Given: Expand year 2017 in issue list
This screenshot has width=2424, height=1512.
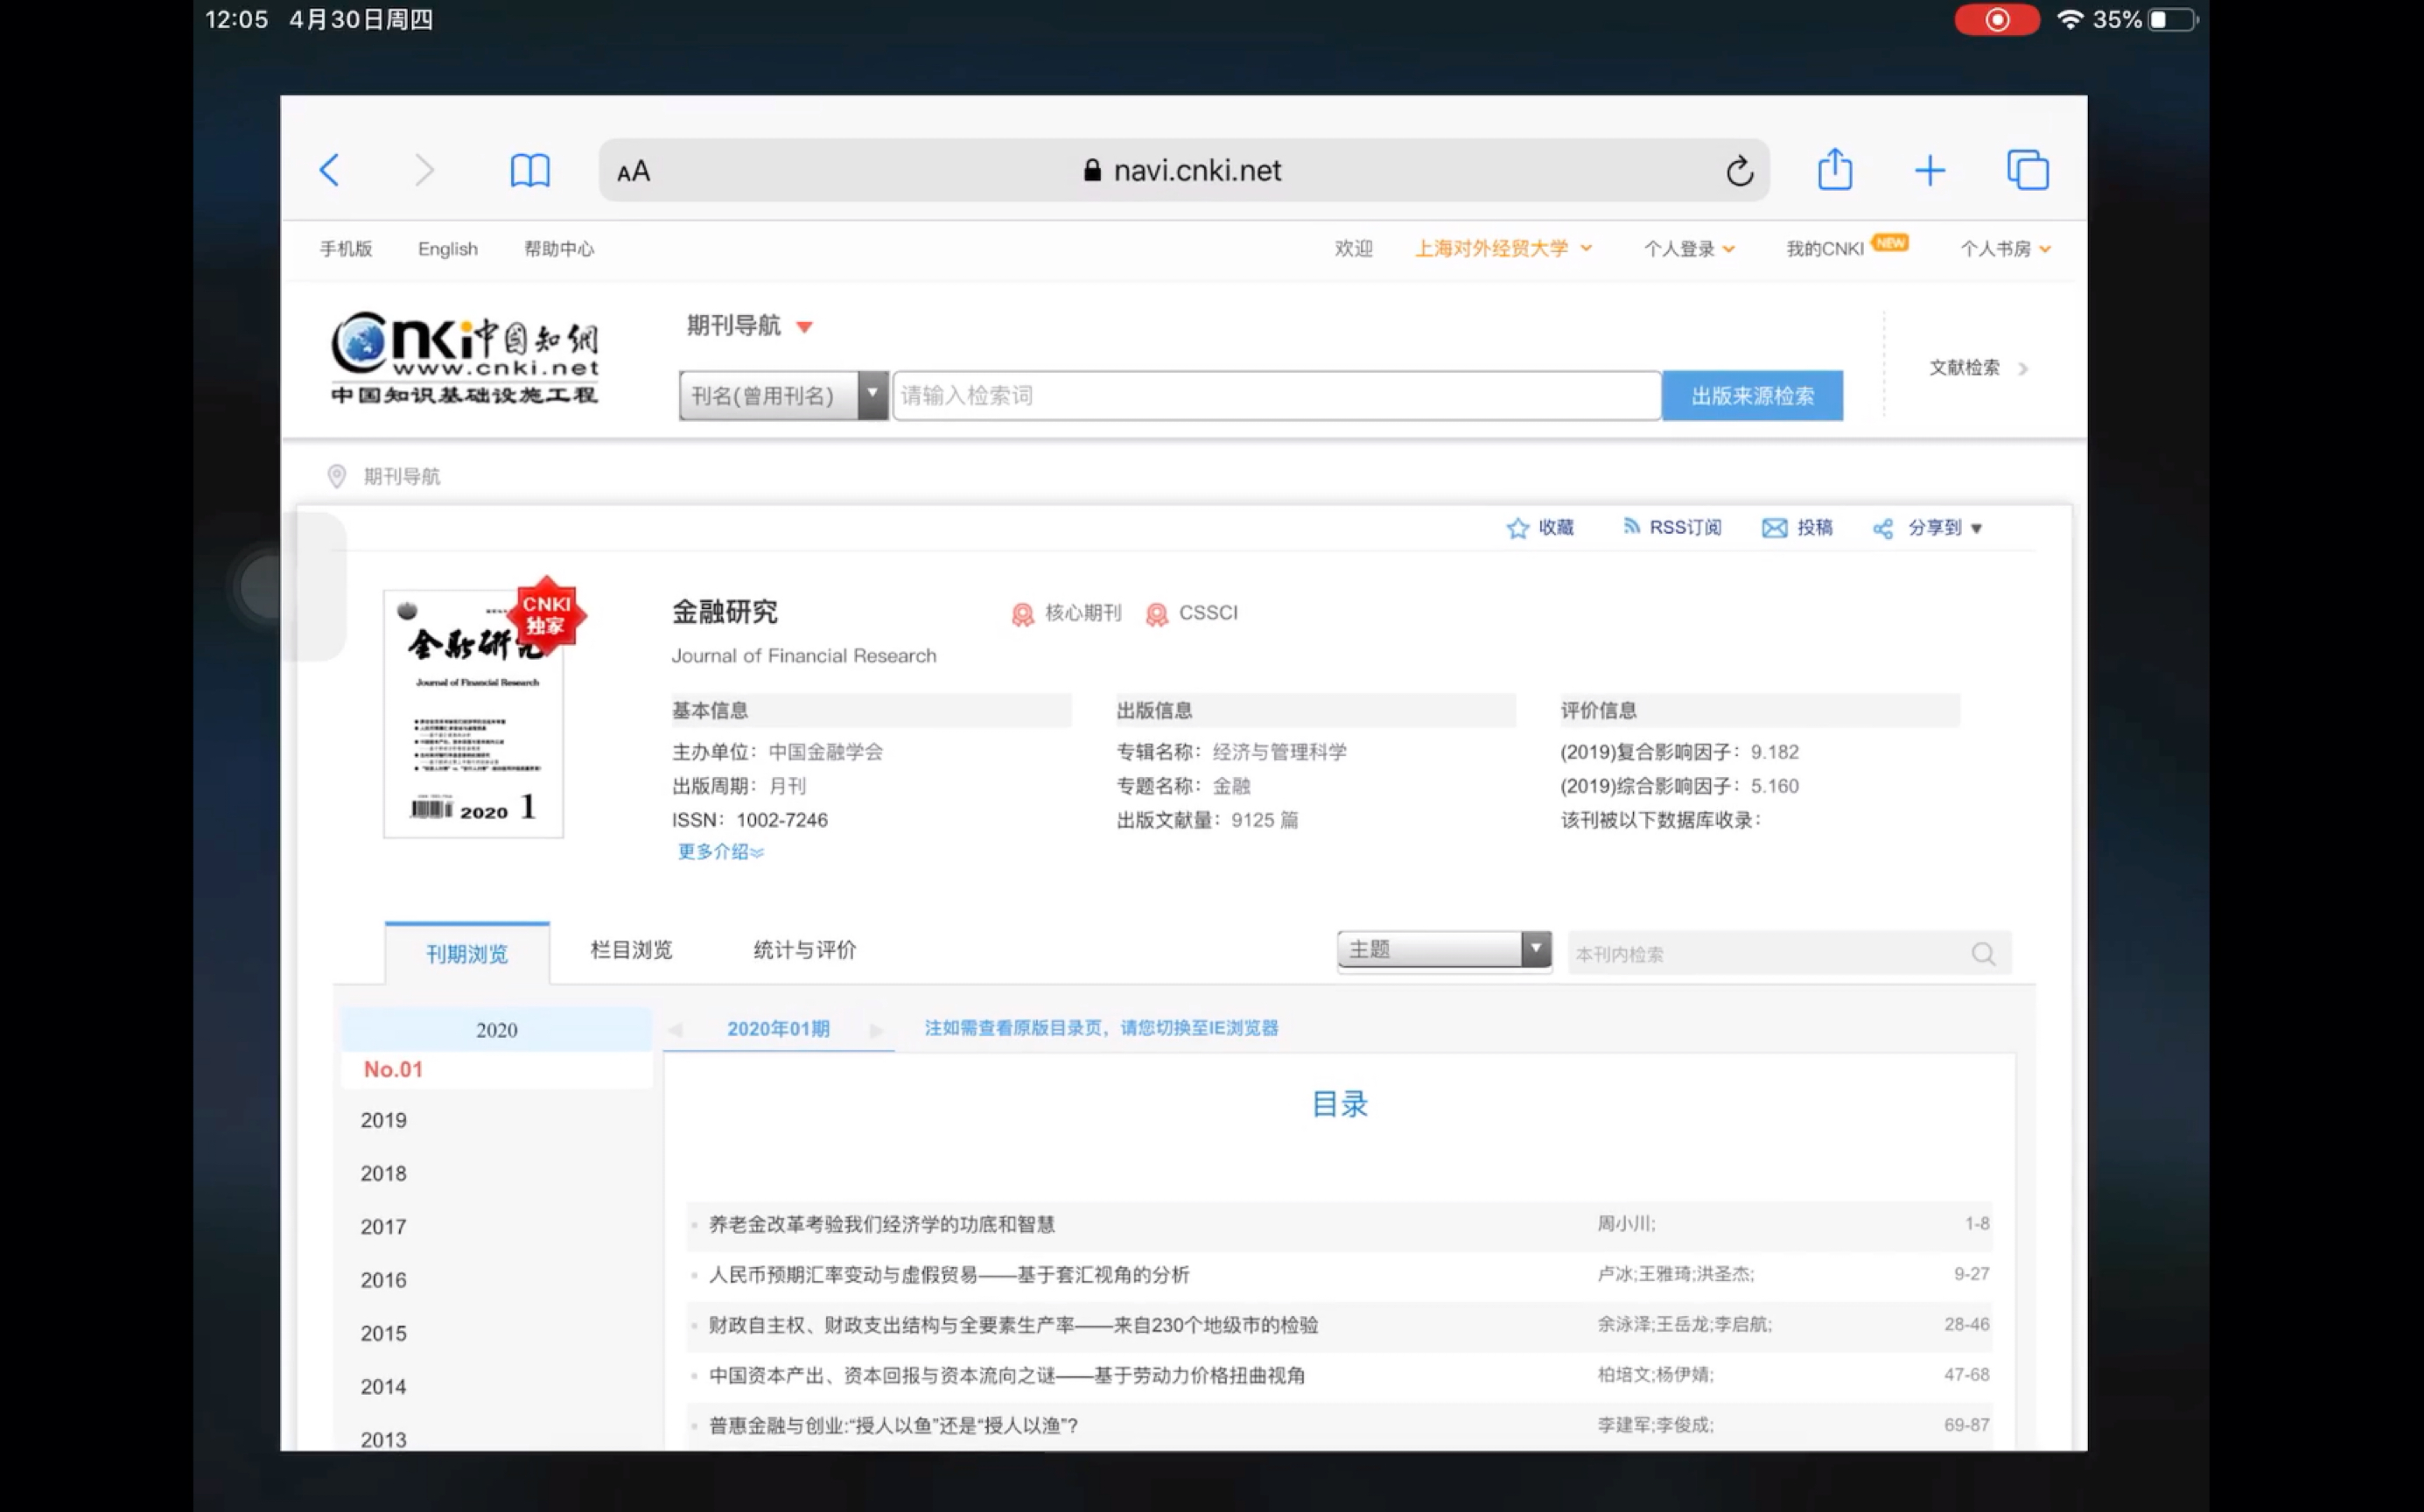Looking at the screenshot, I should pyautogui.click(x=384, y=1227).
